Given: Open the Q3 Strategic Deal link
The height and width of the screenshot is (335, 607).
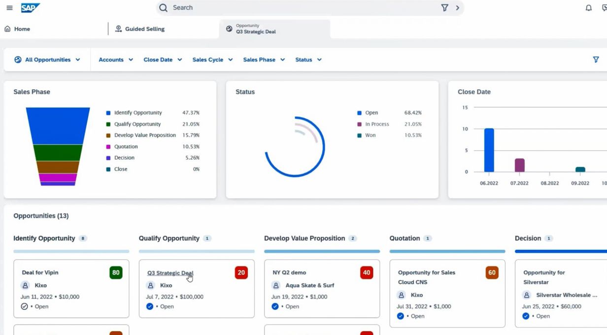Looking at the screenshot, I should (x=170, y=273).
